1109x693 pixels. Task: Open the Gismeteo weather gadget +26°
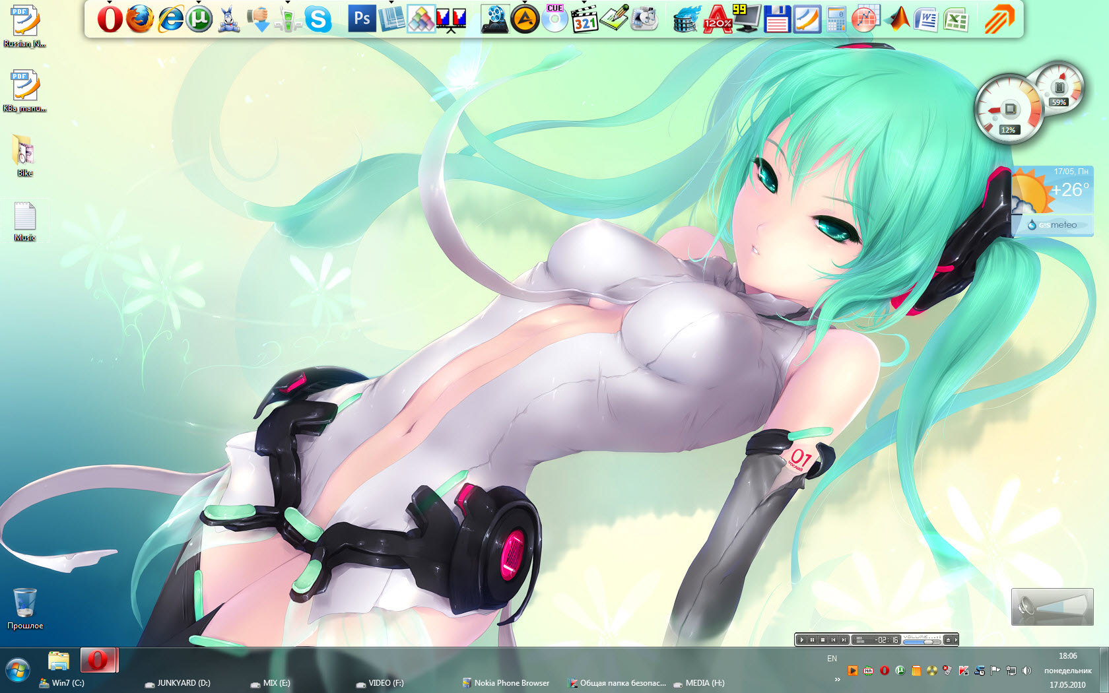(x=1052, y=201)
